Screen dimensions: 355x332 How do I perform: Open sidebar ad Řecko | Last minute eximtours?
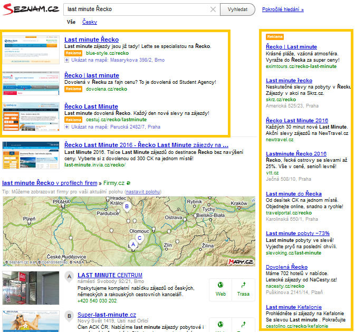pos(291,47)
